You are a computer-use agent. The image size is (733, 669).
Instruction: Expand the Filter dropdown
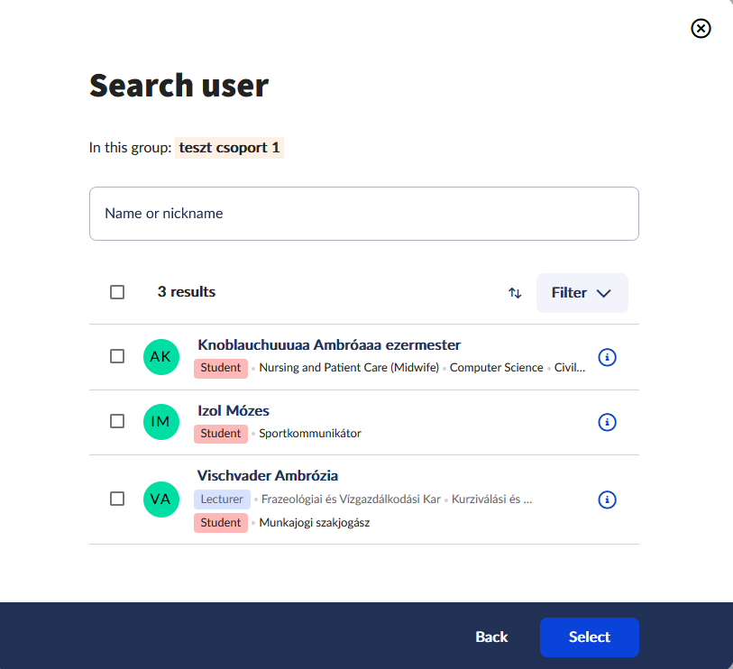[582, 293]
